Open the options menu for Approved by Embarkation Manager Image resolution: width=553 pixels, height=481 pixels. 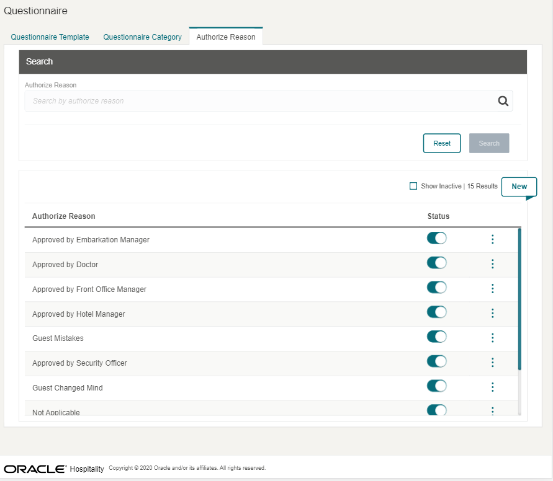(492, 239)
